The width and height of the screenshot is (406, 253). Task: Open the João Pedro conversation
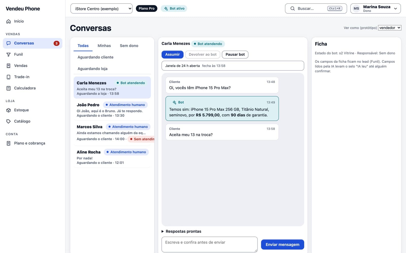pos(112,110)
